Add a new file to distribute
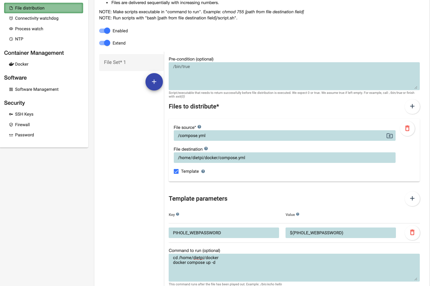Image resolution: width=430 pixels, height=286 pixels. [412, 106]
